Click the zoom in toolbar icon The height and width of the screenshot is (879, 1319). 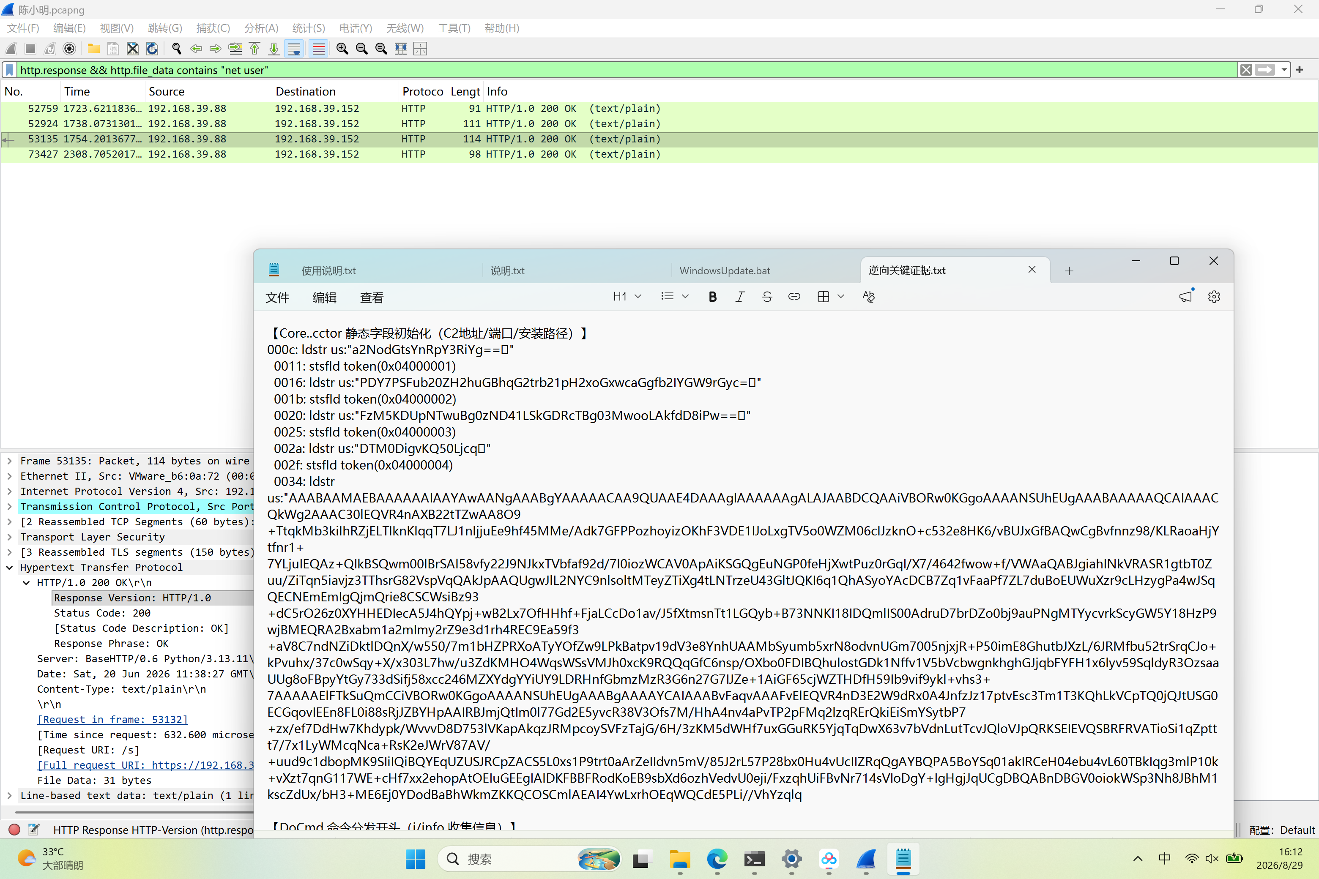pos(342,49)
